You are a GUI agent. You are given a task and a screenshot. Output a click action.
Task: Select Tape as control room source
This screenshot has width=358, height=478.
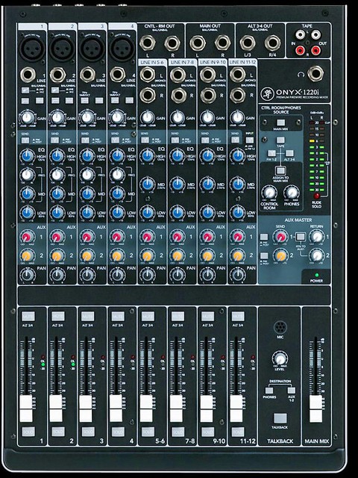pyautogui.click(x=280, y=140)
